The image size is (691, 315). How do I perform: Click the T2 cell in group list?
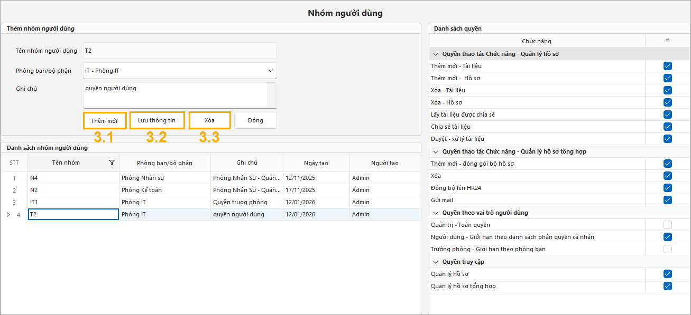click(73, 214)
